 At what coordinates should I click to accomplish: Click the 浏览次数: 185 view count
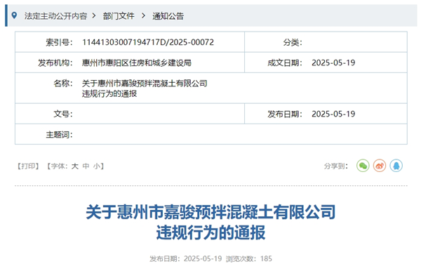tap(249, 258)
